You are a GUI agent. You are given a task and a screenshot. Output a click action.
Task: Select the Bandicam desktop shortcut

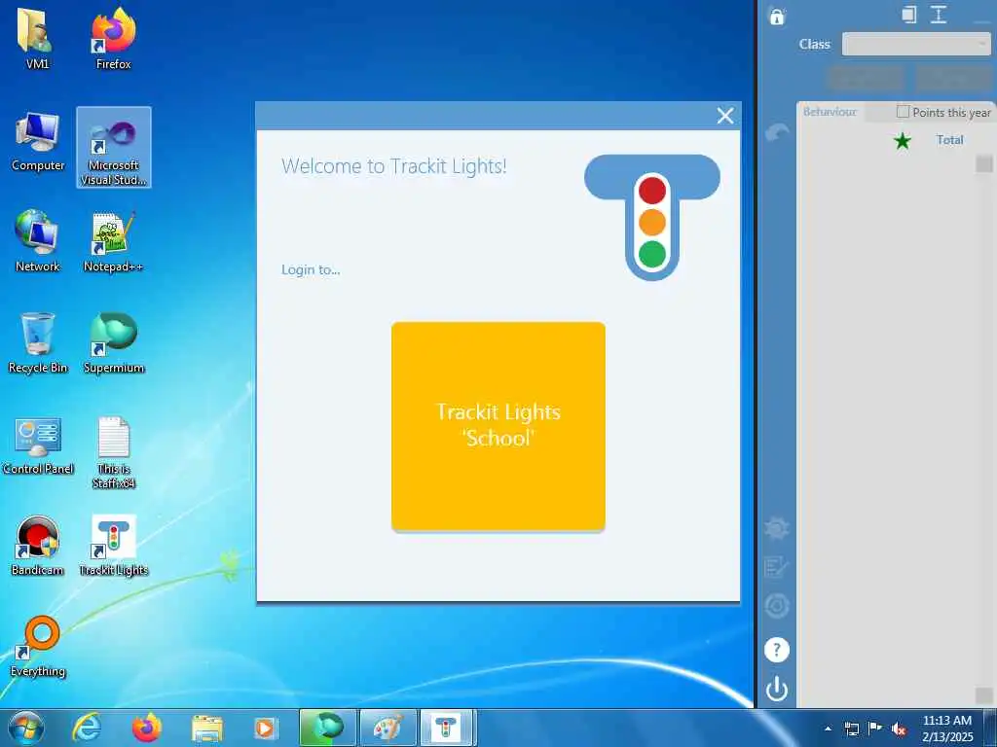coord(38,545)
